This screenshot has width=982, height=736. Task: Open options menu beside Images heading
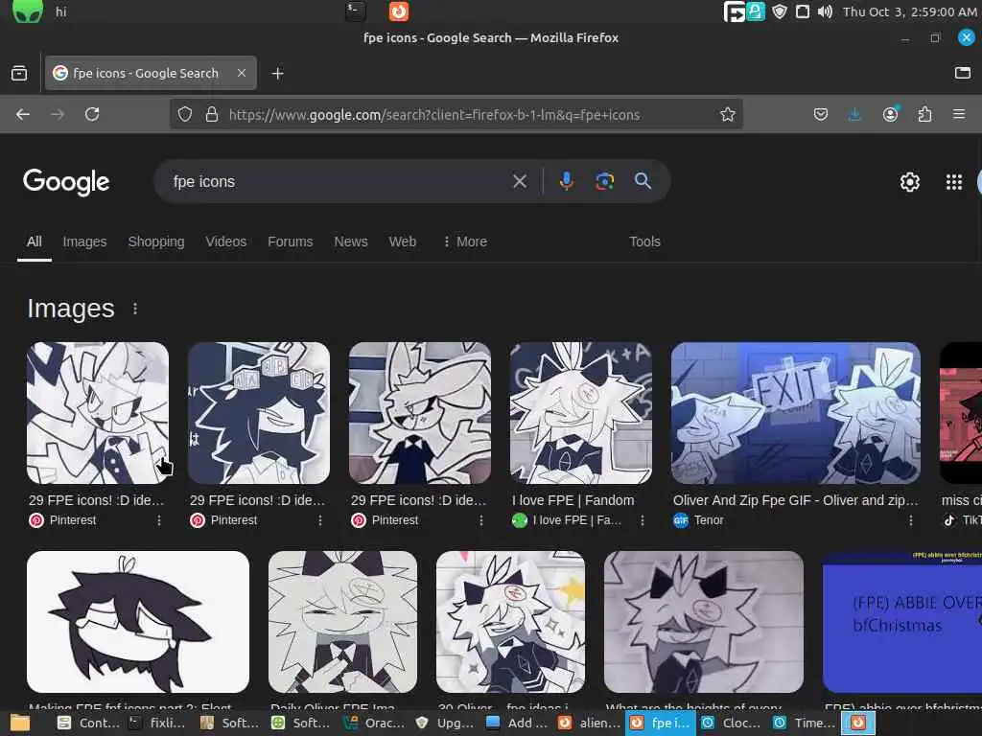tap(135, 309)
